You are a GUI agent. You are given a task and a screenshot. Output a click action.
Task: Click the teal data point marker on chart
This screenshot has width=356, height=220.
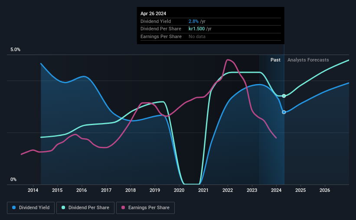click(x=284, y=96)
